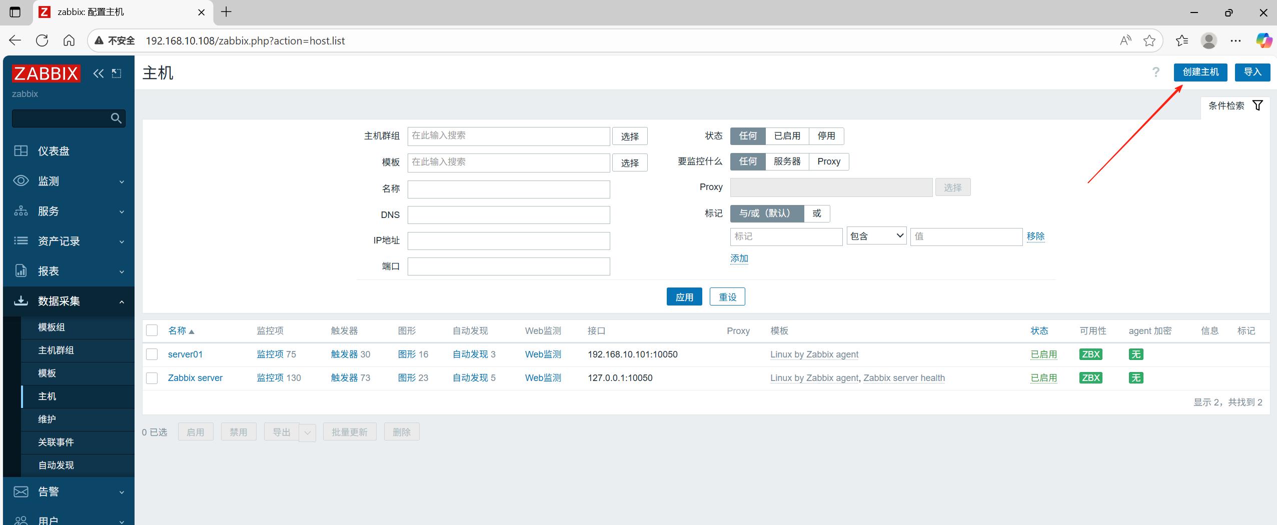Expand the 告警 menu
1277x525 pixels.
click(x=69, y=491)
